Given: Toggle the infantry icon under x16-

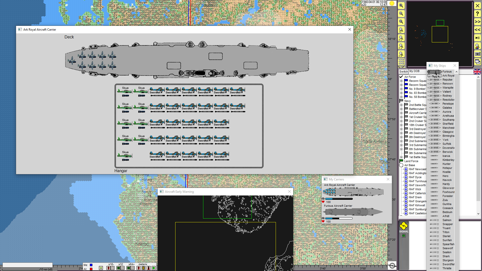Looking at the screenshot, I should point(108,268).
